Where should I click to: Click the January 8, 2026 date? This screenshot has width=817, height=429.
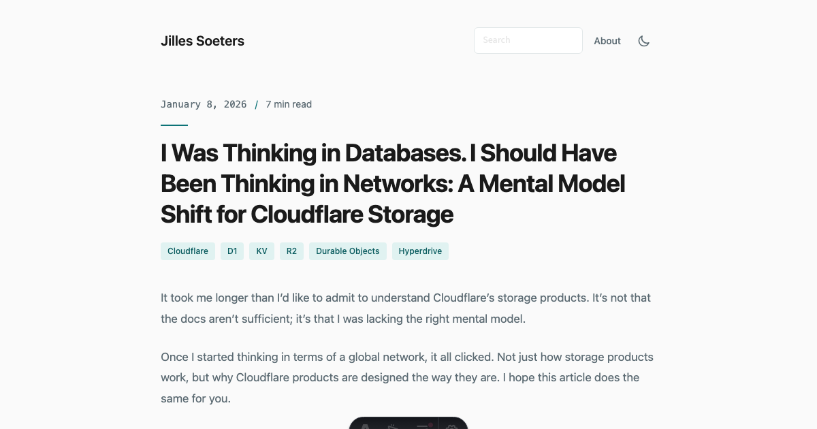[x=204, y=104]
